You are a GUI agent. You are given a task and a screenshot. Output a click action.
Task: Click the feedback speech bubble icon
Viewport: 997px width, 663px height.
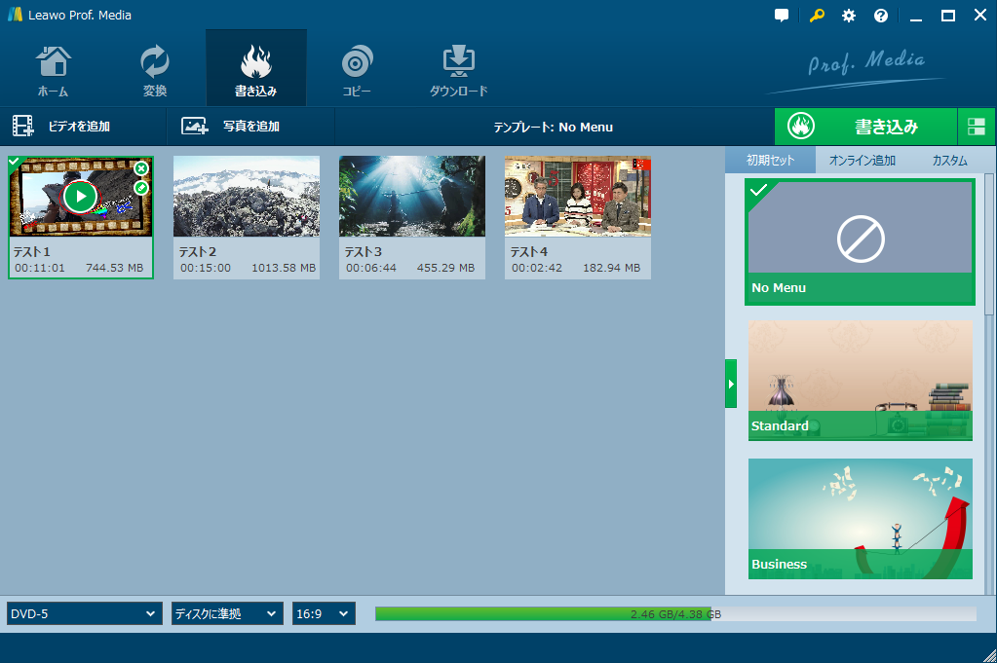(x=782, y=16)
